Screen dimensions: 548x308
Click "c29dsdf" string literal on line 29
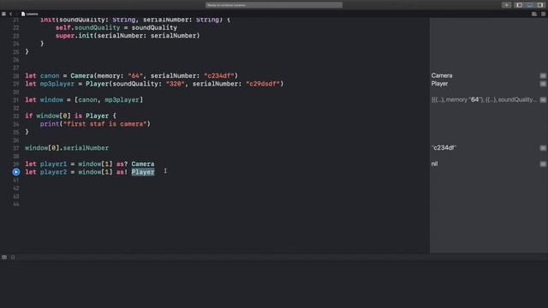click(x=263, y=84)
